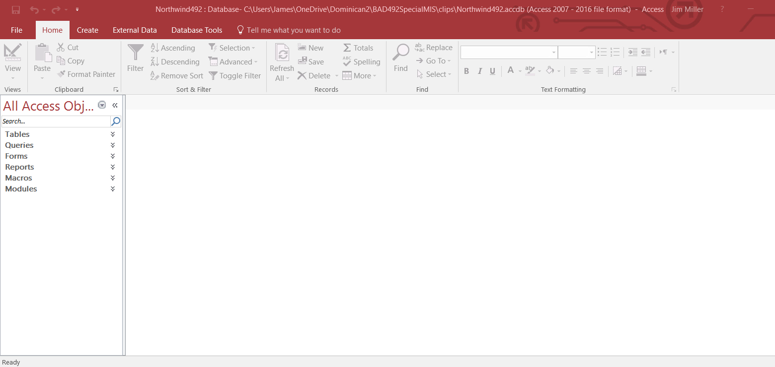Click Increase indent icon
Screen dimensions: 775x367
(633, 52)
